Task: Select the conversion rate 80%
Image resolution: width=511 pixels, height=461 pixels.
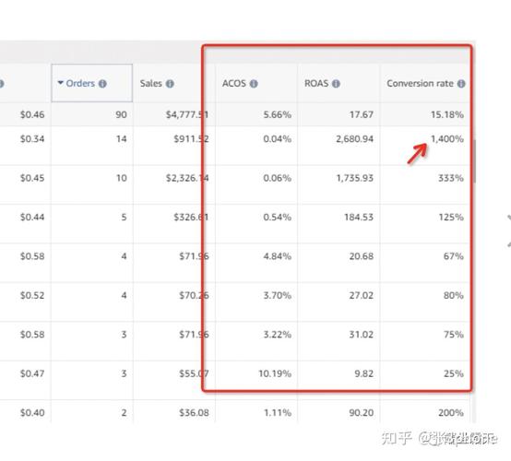Action: click(x=453, y=295)
